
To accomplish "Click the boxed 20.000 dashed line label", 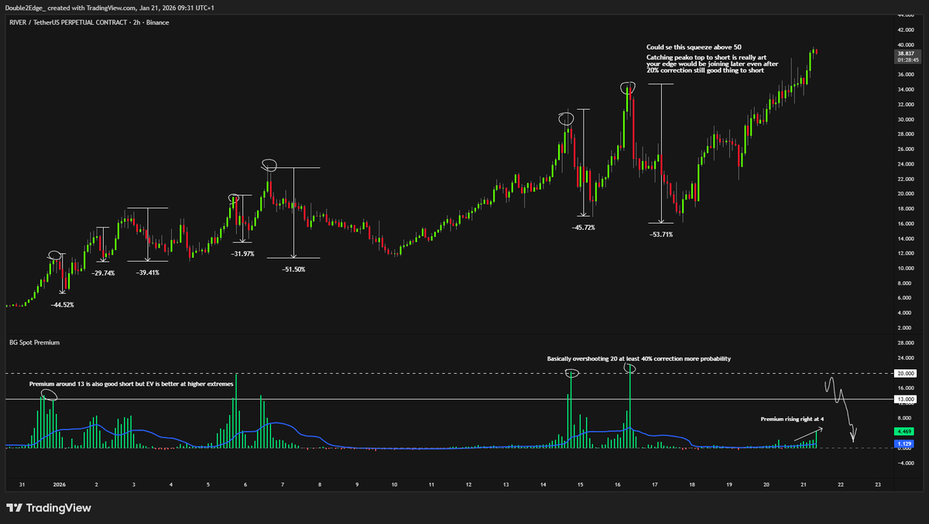I will tap(906, 373).
